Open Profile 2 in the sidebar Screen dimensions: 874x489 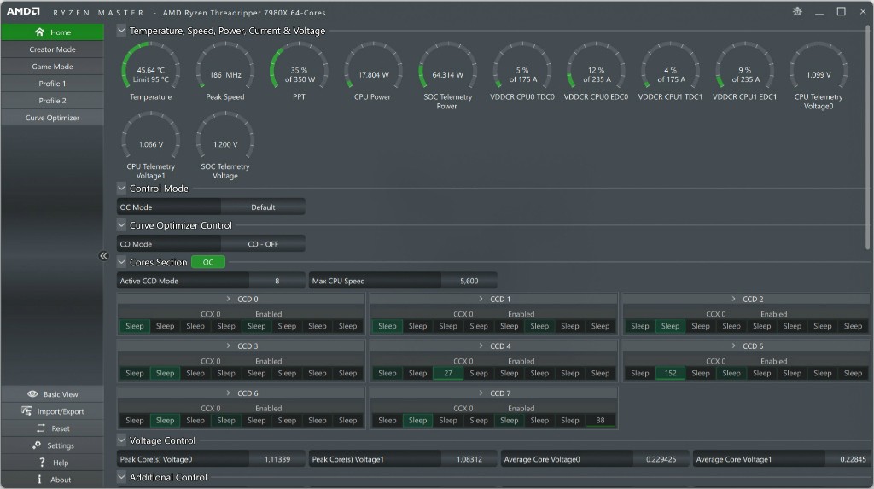[52, 101]
